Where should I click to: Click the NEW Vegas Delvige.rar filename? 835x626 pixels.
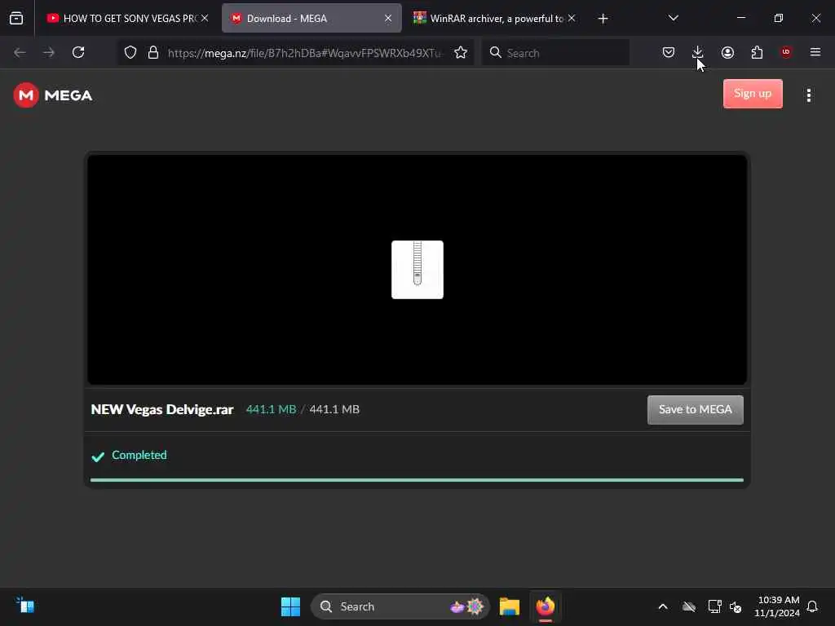162,409
